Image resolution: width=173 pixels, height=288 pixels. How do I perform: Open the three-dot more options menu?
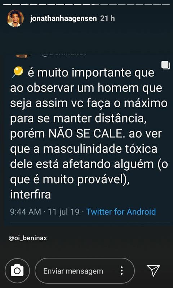(x=121, y=271)
